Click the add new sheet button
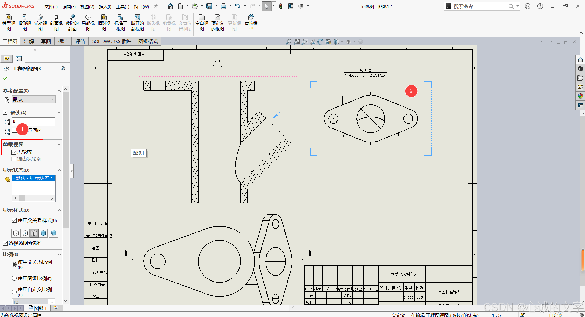Image resolution: width=585 pixels, height=317 pixels. tap(56, 308)
